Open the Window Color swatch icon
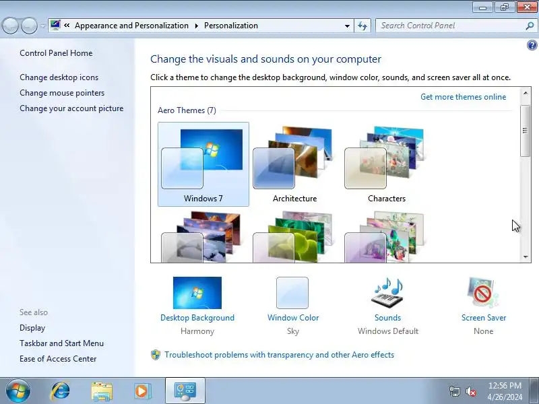 [292, 293]
